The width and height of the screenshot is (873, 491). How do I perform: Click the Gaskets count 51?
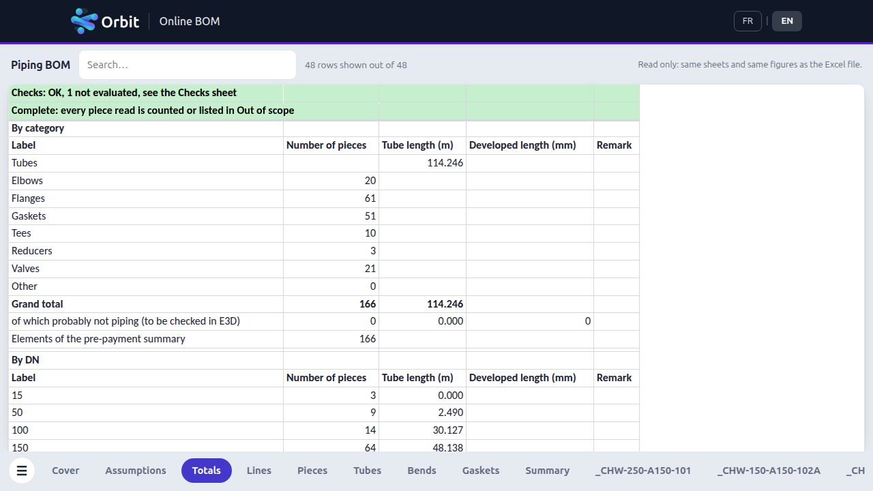370,216
